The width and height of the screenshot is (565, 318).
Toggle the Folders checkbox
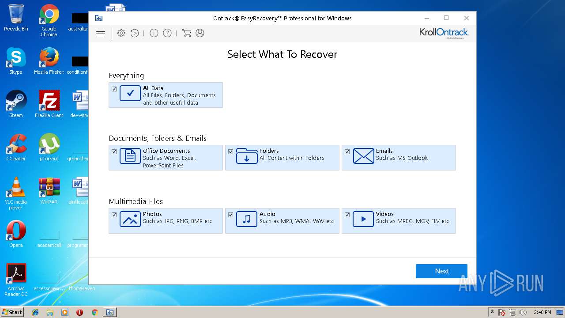click(230, 151)
